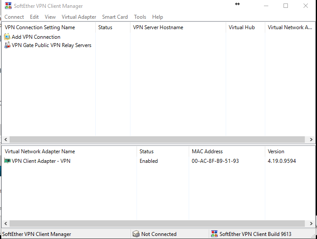Open the Edit menu
Screen dimensions: 317x239
coord(34,17)
